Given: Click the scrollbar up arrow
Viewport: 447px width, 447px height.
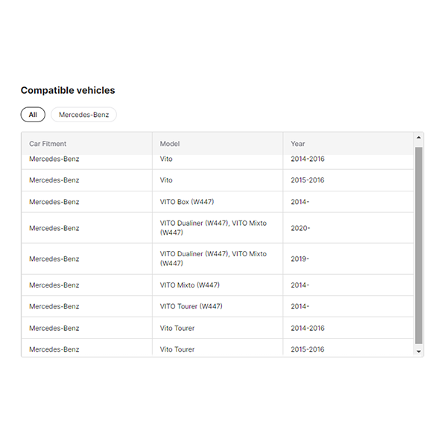Looking at the screenshot, I should (x=419, y=137).
